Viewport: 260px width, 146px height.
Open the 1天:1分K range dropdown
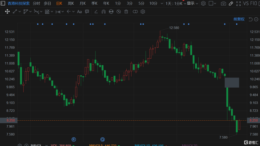tap(175, 3)
